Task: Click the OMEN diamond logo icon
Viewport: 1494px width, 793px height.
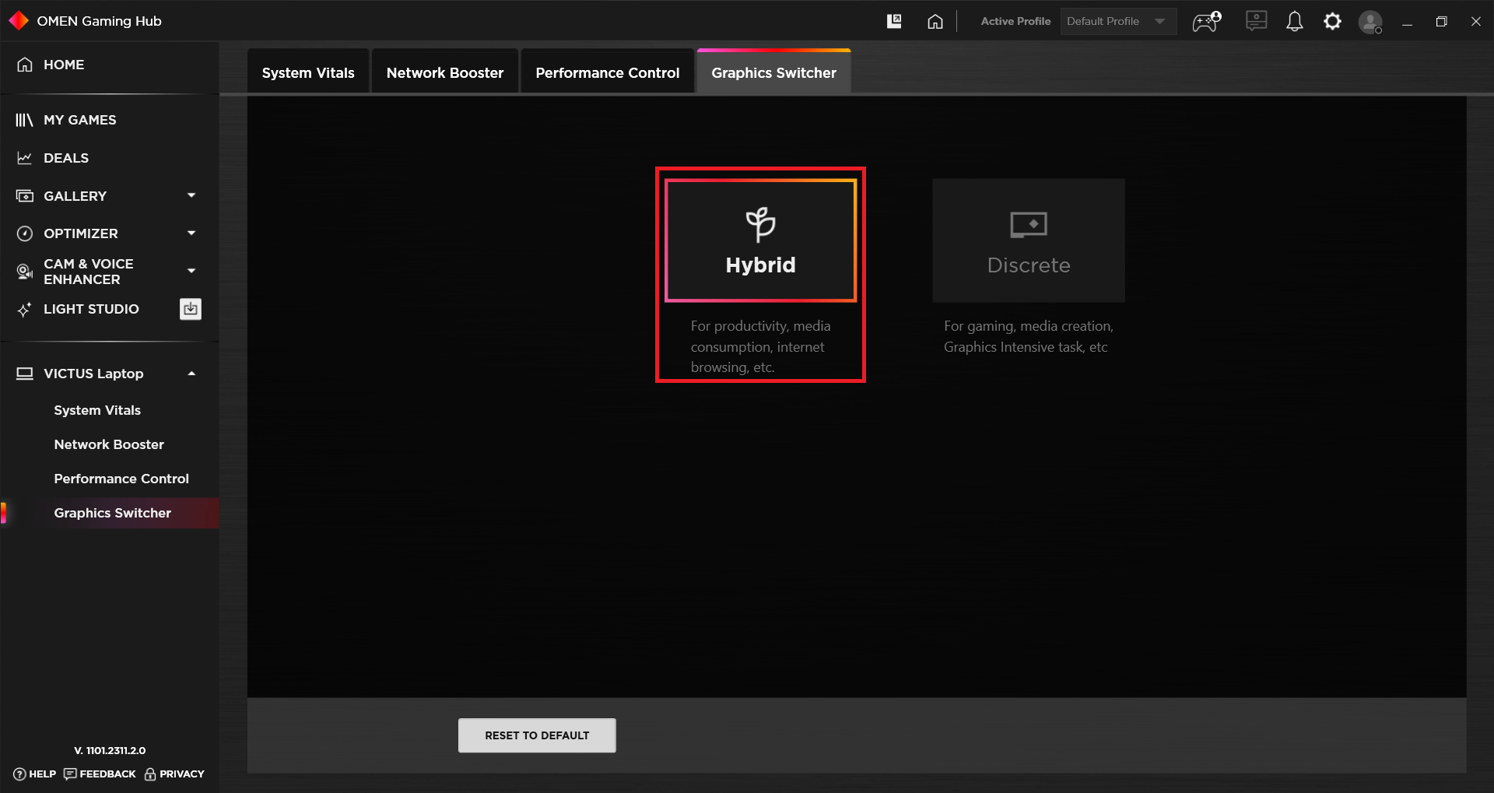Action: click(x=19, y=21)
